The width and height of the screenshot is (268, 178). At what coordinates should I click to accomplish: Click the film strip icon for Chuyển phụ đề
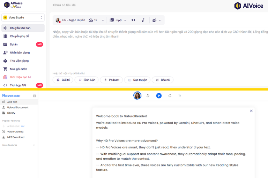(x=5, y=36)
